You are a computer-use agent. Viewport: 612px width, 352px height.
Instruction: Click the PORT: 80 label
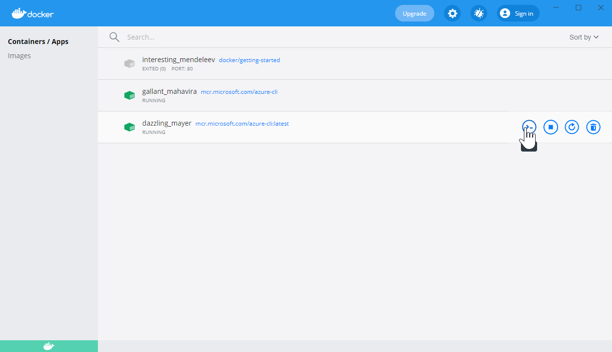(182, 69)
